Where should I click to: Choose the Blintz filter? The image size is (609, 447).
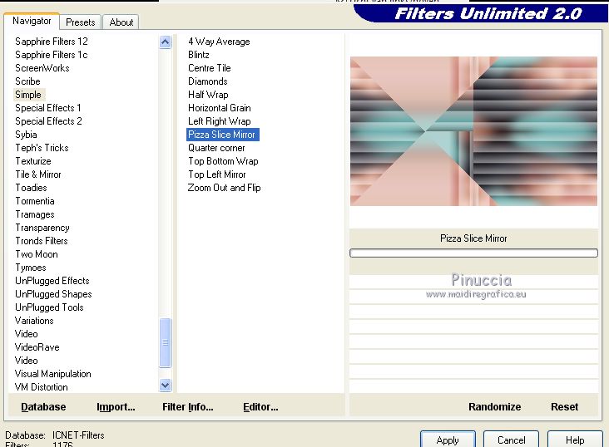199,55
